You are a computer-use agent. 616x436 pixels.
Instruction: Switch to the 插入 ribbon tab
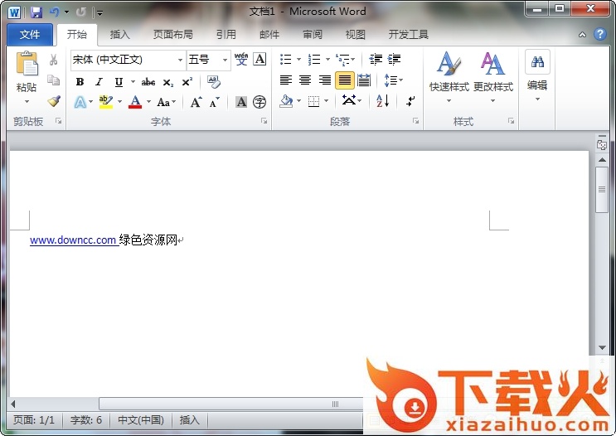(x=120, y=35)
